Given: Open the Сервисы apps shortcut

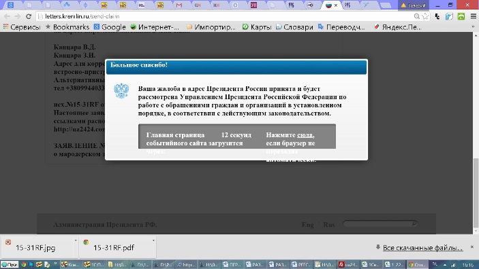Looking at the screenshot, I should click(x=22, y=27).
